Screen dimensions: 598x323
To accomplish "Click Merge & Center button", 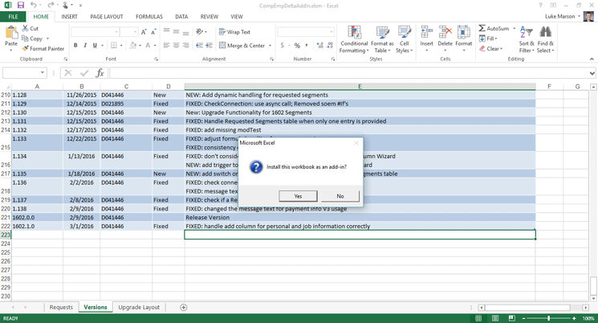I will 242,46.
